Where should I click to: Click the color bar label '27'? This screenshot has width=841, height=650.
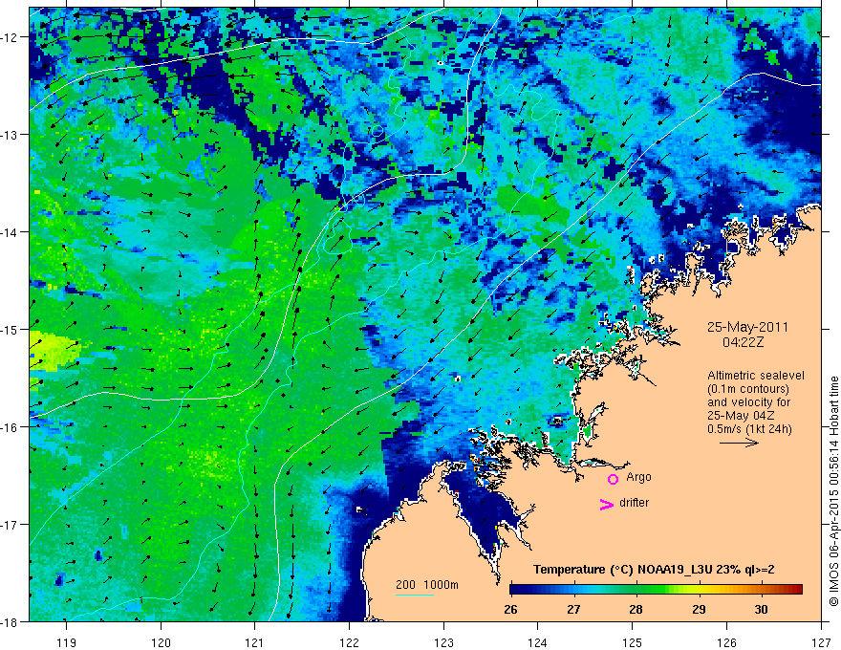573,609
